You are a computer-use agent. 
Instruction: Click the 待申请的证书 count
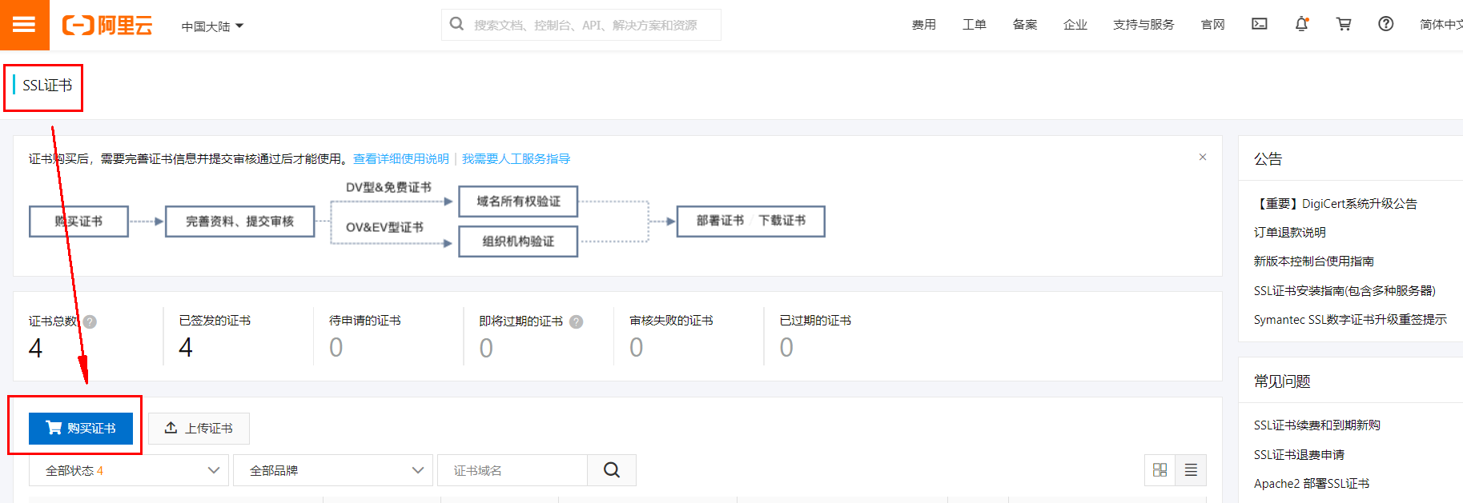click(x=336, y=348)
